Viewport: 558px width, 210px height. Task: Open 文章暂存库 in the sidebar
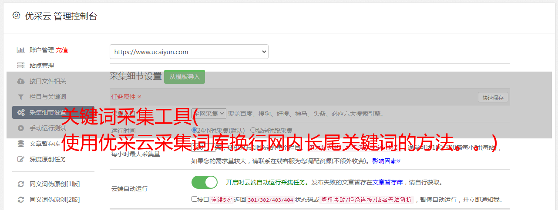[x=45, y=144]
